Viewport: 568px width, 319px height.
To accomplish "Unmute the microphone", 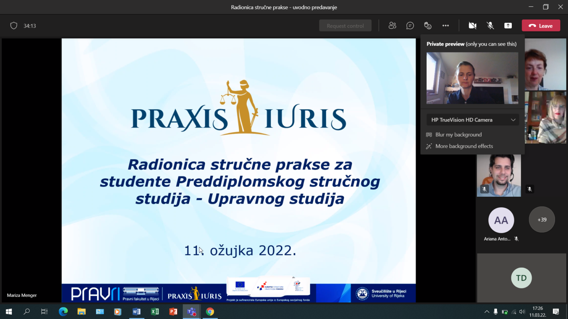I will [490, 26].
